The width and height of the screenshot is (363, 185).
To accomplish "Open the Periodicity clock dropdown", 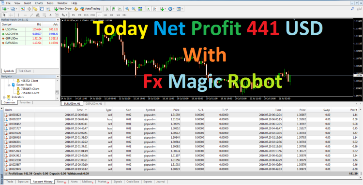I will [171, 9].
